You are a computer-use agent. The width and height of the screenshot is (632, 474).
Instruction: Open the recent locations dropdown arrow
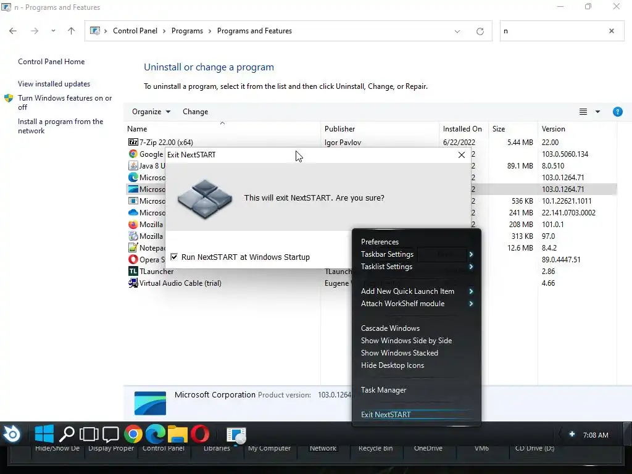pos(53,31)
